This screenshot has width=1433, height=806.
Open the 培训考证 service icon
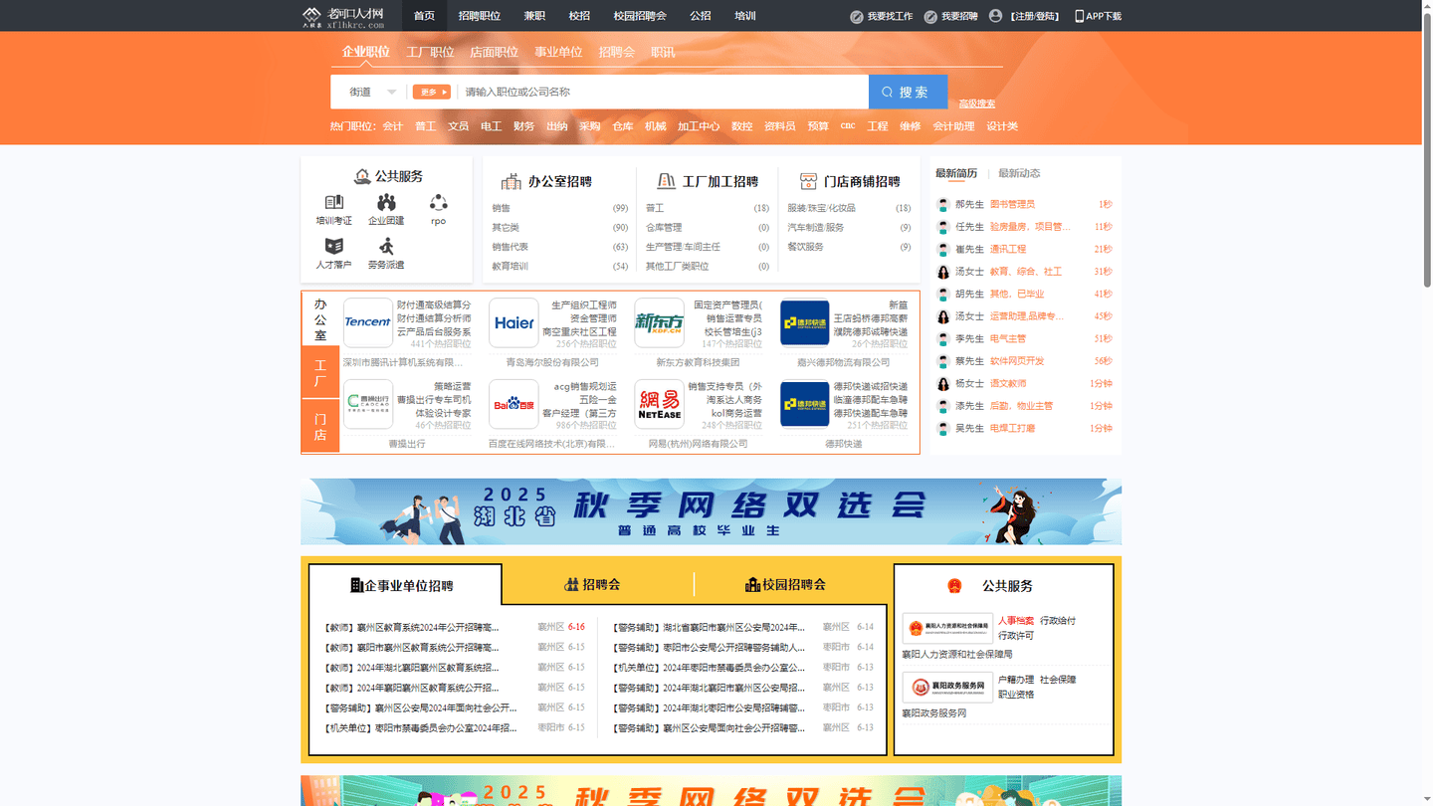tap(333, 203)
